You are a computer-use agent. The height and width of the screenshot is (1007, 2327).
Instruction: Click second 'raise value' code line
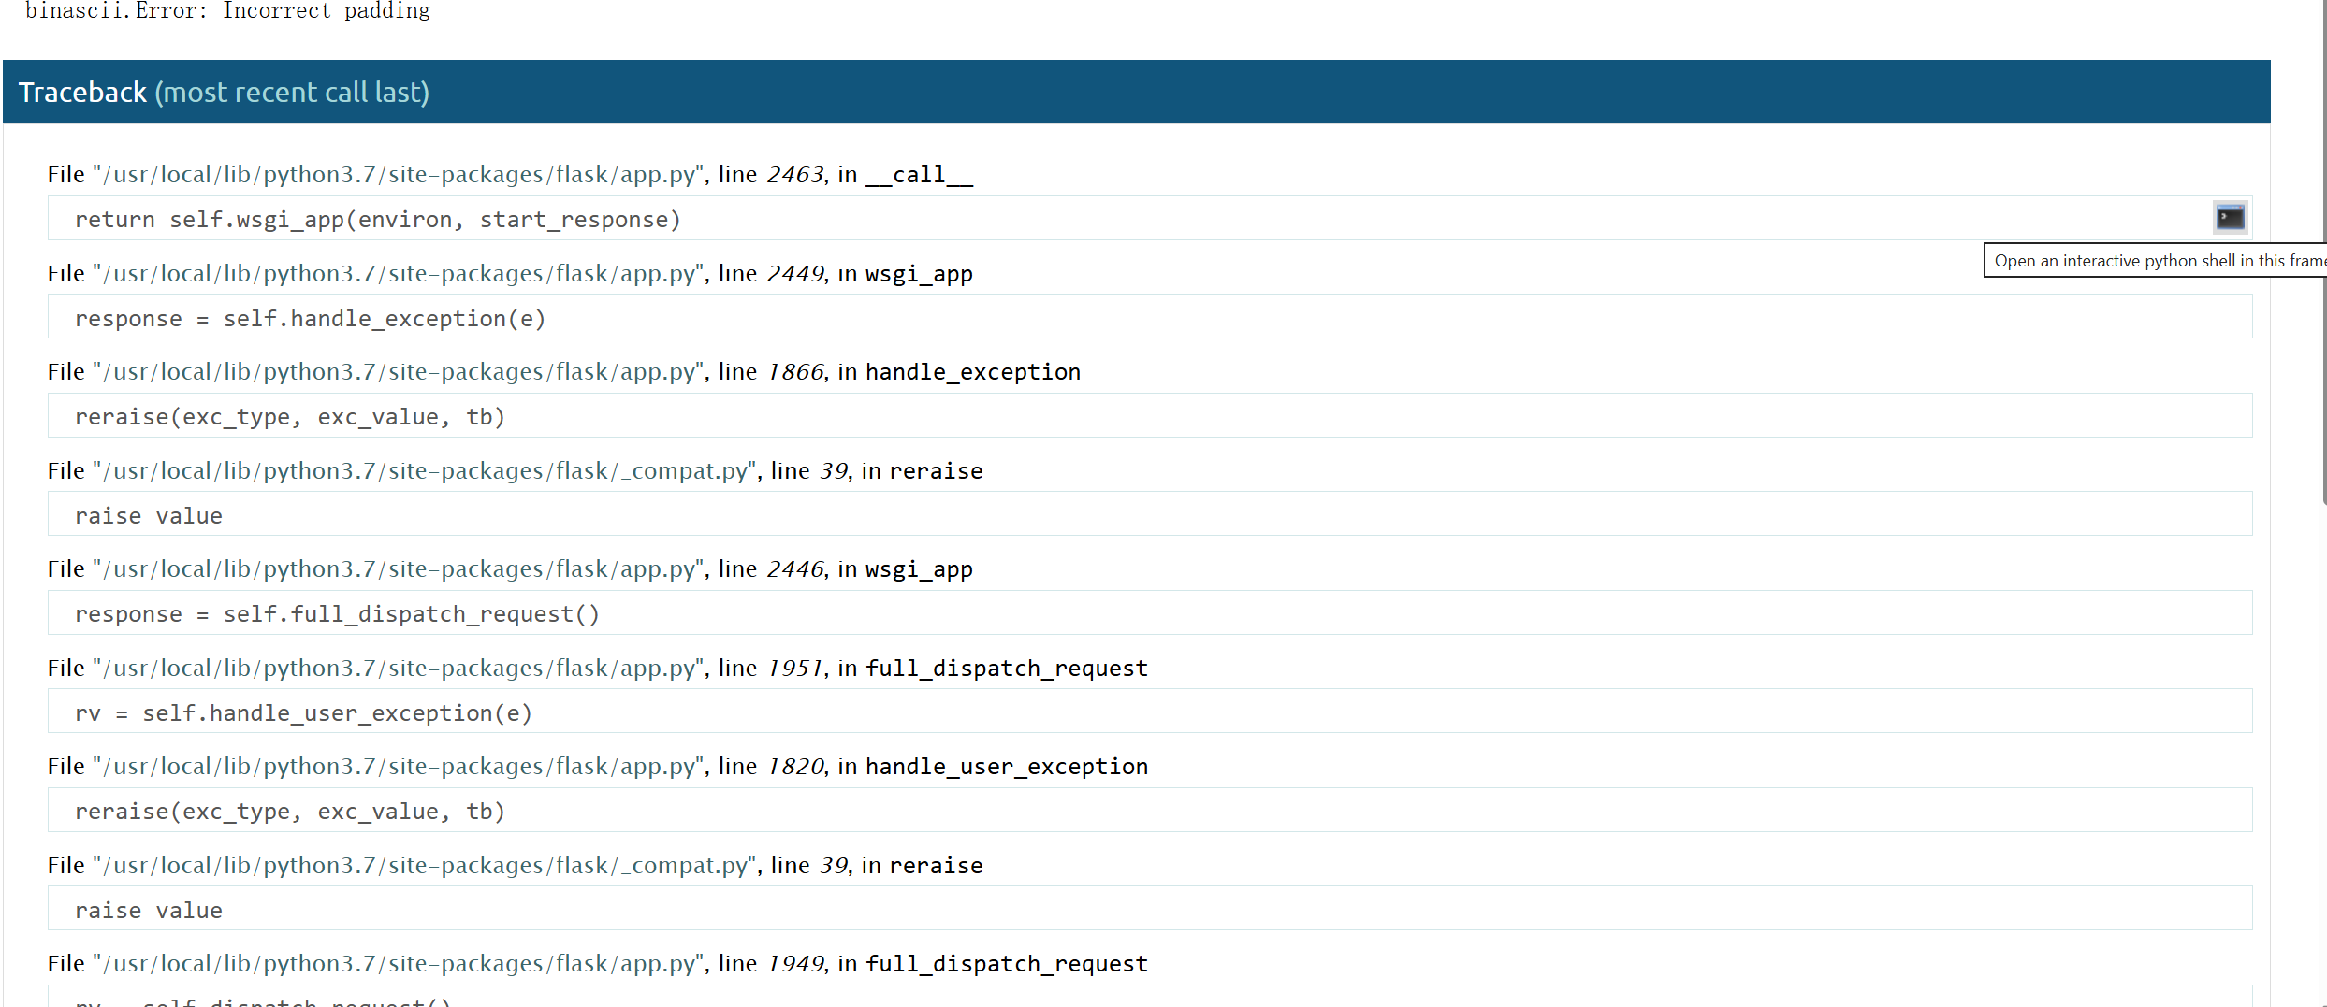pyautogui.click(x=1150, y=910)
